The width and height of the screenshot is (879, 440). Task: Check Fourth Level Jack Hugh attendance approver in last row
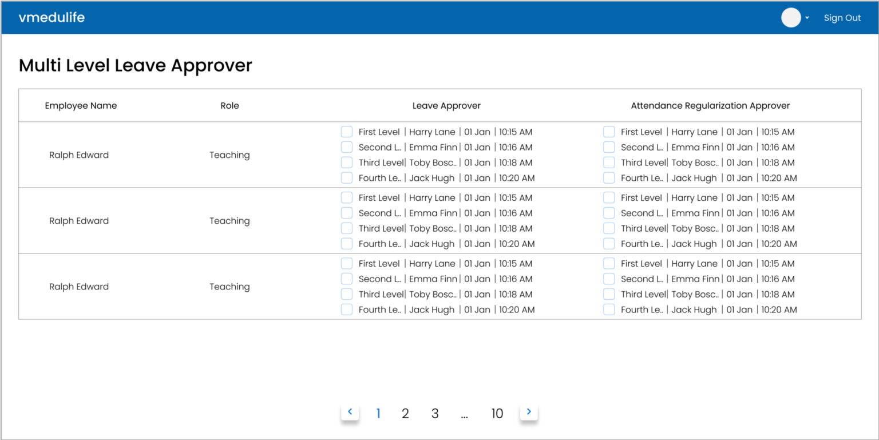point(609,309)
